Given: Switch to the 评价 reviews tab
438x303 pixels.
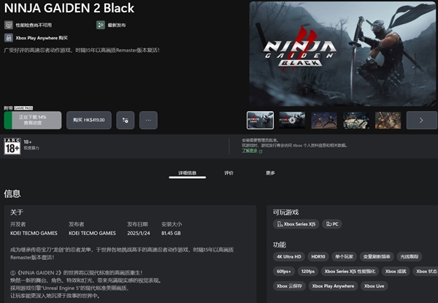Looking at the screenshot, I should [x=228, y=173].
